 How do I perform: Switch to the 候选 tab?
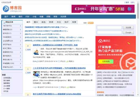[x=43, y=22]
